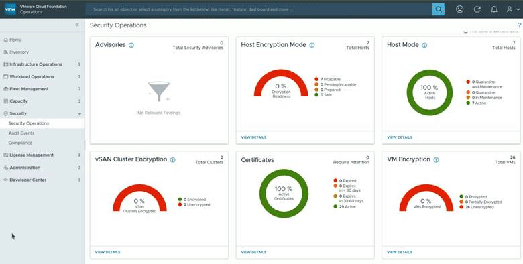Click the refresh icon in the header
Viewport: 523px width, 264px height.
(x=477, y=9)
